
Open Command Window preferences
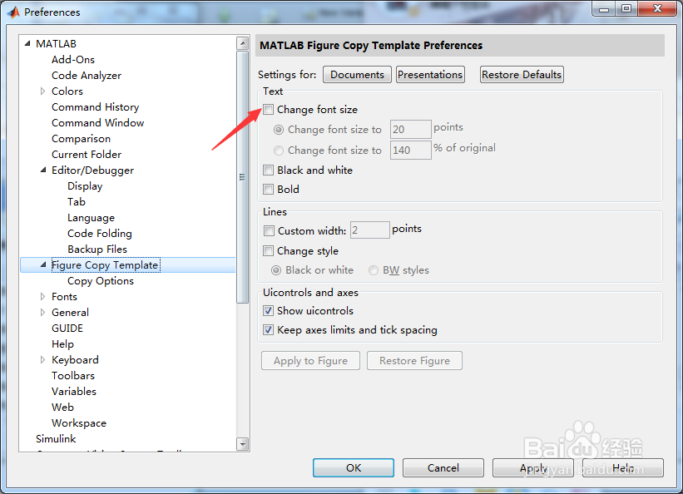[97, 123]
